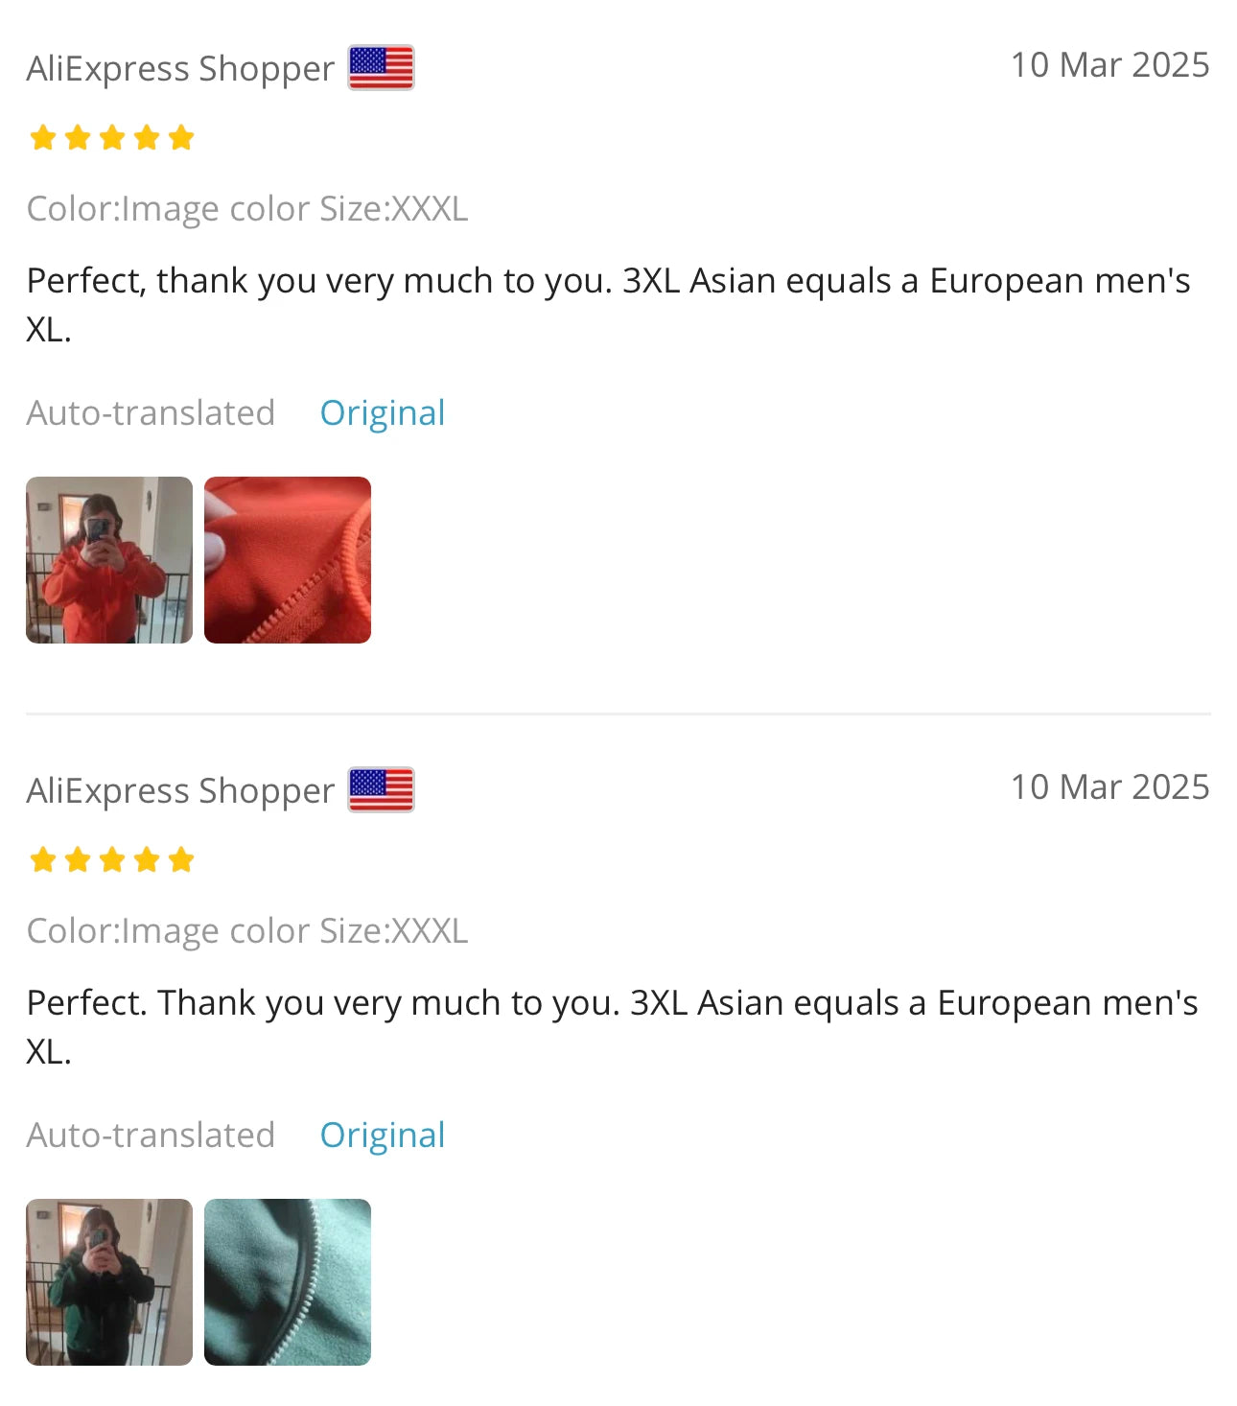Click the second review's 10 Mar 2025 date
Viewport: 1237px width, 1406px height.
coord(1110,787)
